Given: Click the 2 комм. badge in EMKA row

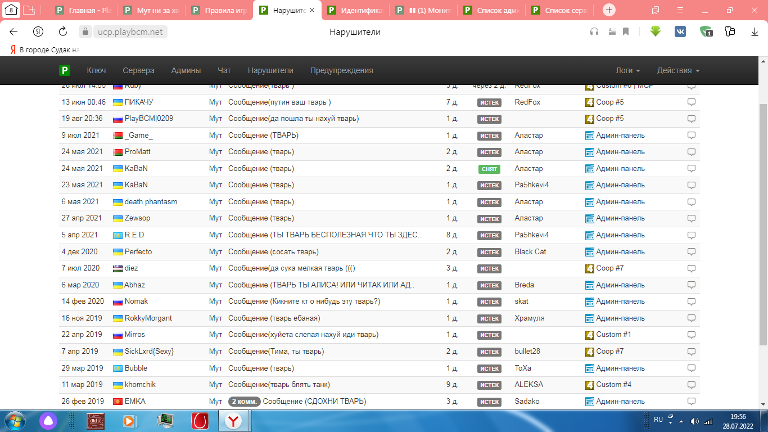Looking at the screenshot, I should click(x=245, y=402).
